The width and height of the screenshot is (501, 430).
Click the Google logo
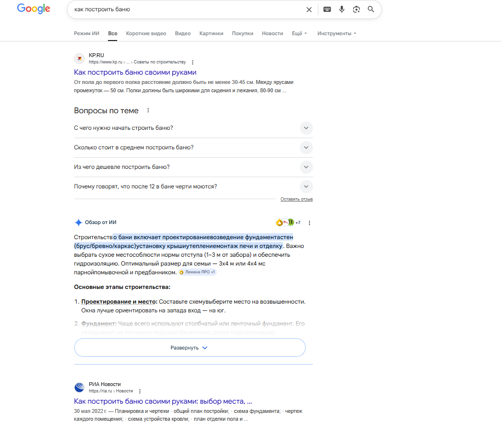coord(34,9)
